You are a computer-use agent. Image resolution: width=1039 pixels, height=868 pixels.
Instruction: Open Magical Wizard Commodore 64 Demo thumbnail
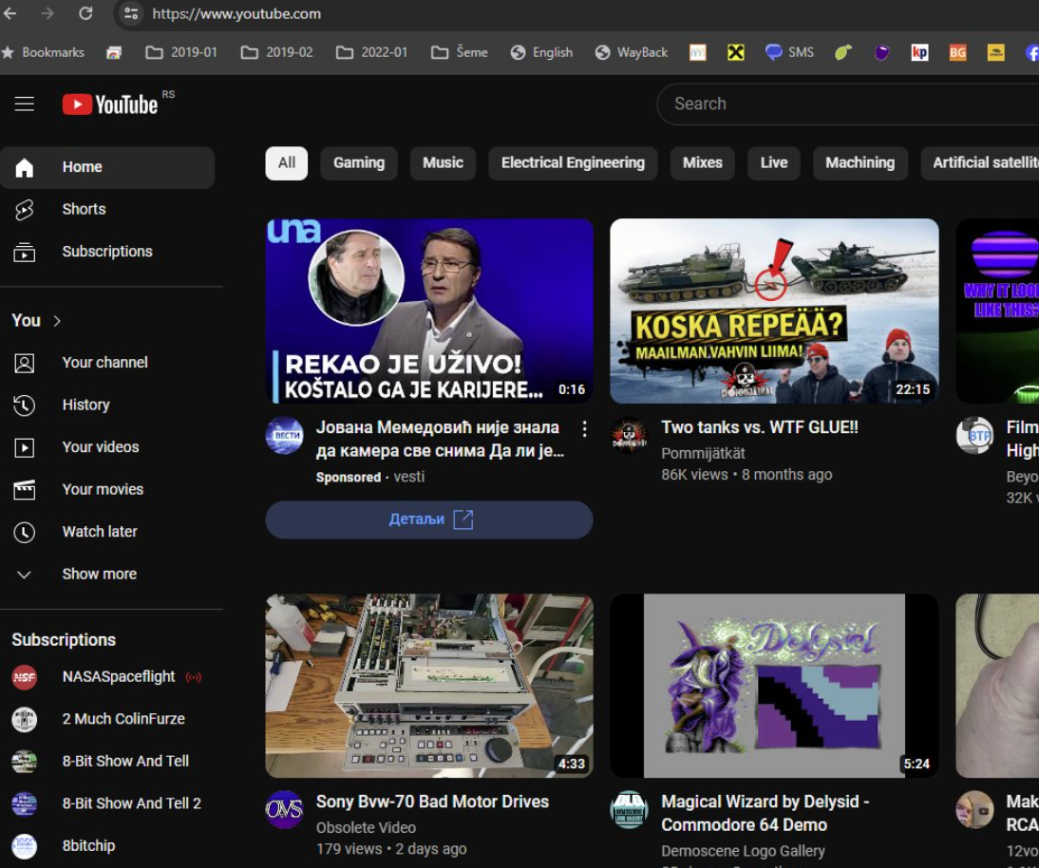[774, 685]
